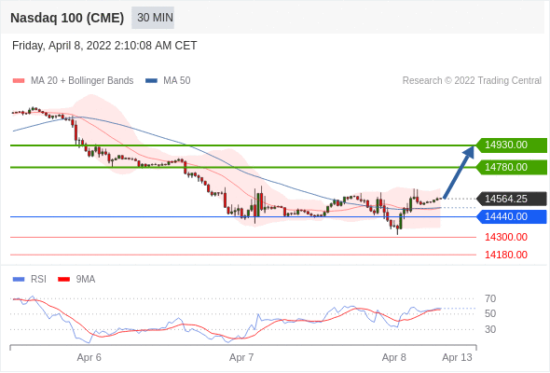Click the MA 50 blue legend swatch

[x=151, y=81]
